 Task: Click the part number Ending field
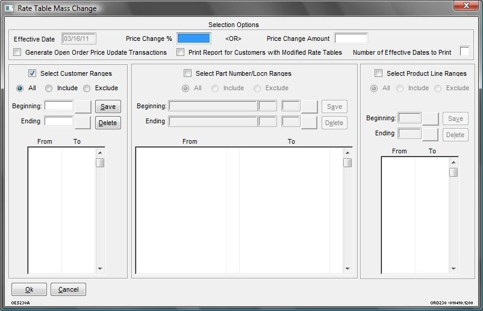click(x=213, y=122)
